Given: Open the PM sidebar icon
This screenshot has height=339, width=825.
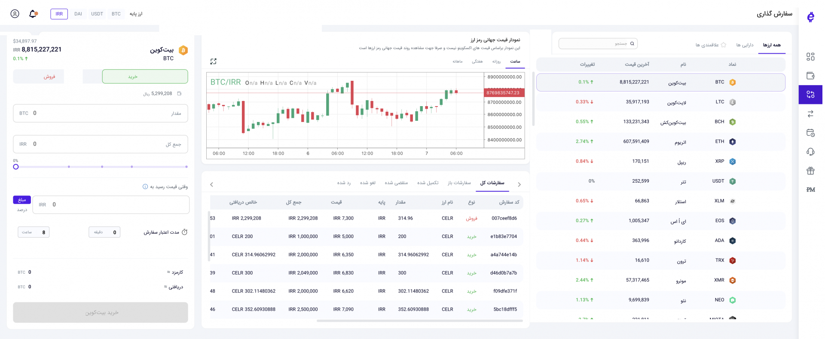Looking at the screenshot, I should tap(810, 189).
